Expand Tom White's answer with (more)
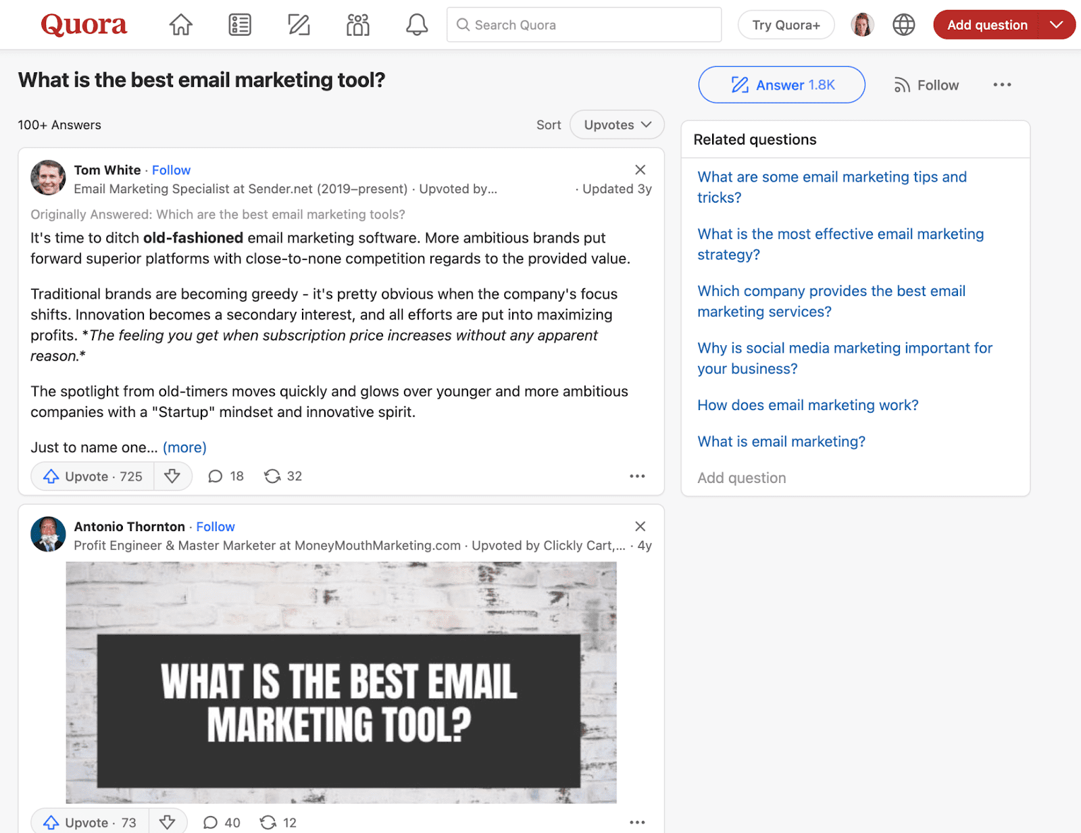This screenshot has height=833, width=1081. [184, 447]
